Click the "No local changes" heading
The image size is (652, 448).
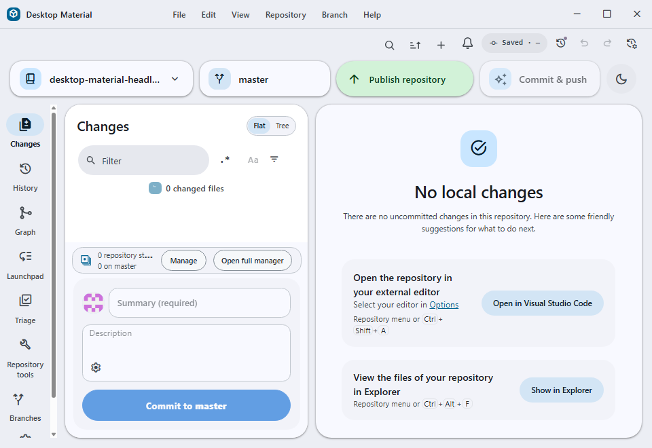click(479, 192)
